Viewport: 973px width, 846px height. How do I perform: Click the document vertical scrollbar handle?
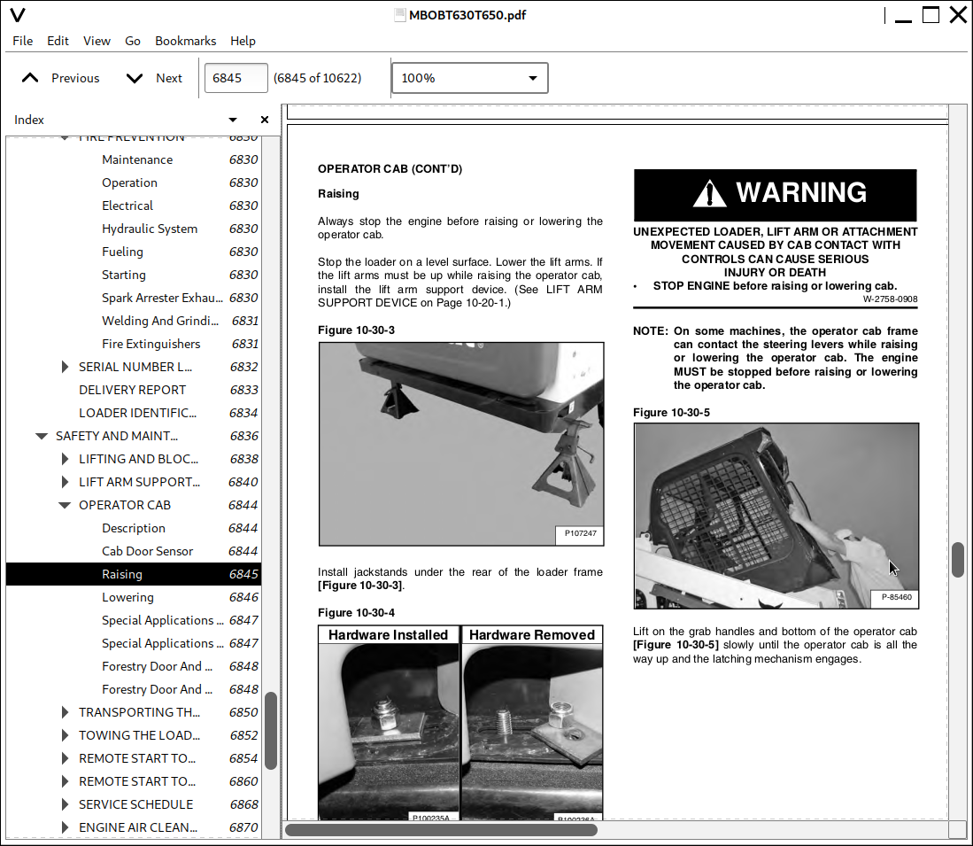[x=958, y=560]
